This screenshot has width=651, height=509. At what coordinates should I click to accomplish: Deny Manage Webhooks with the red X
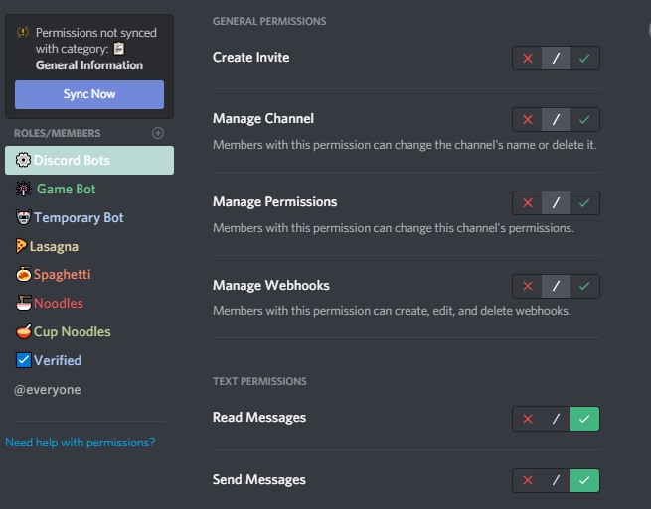[x=528, y=286]
